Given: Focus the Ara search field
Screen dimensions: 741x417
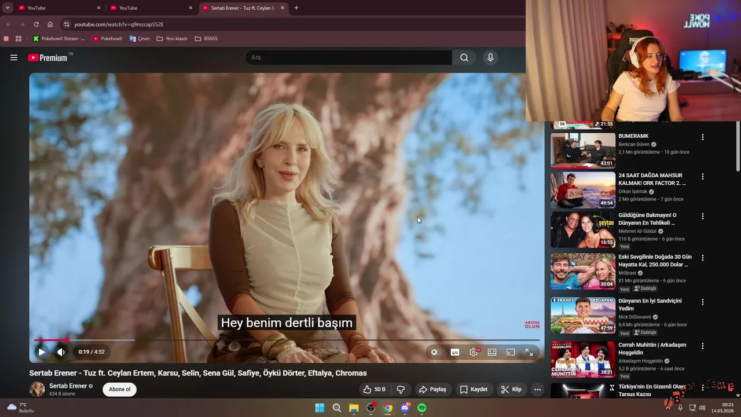Looking at the screenshot, I should coord(349,57).
